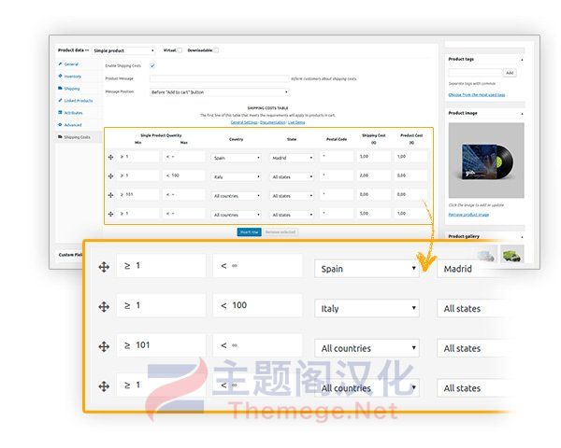The width and height of the screenshot is (561, 448).
Task: Click the green truck gallery thumbnail
Action: (x=512, y=254)
